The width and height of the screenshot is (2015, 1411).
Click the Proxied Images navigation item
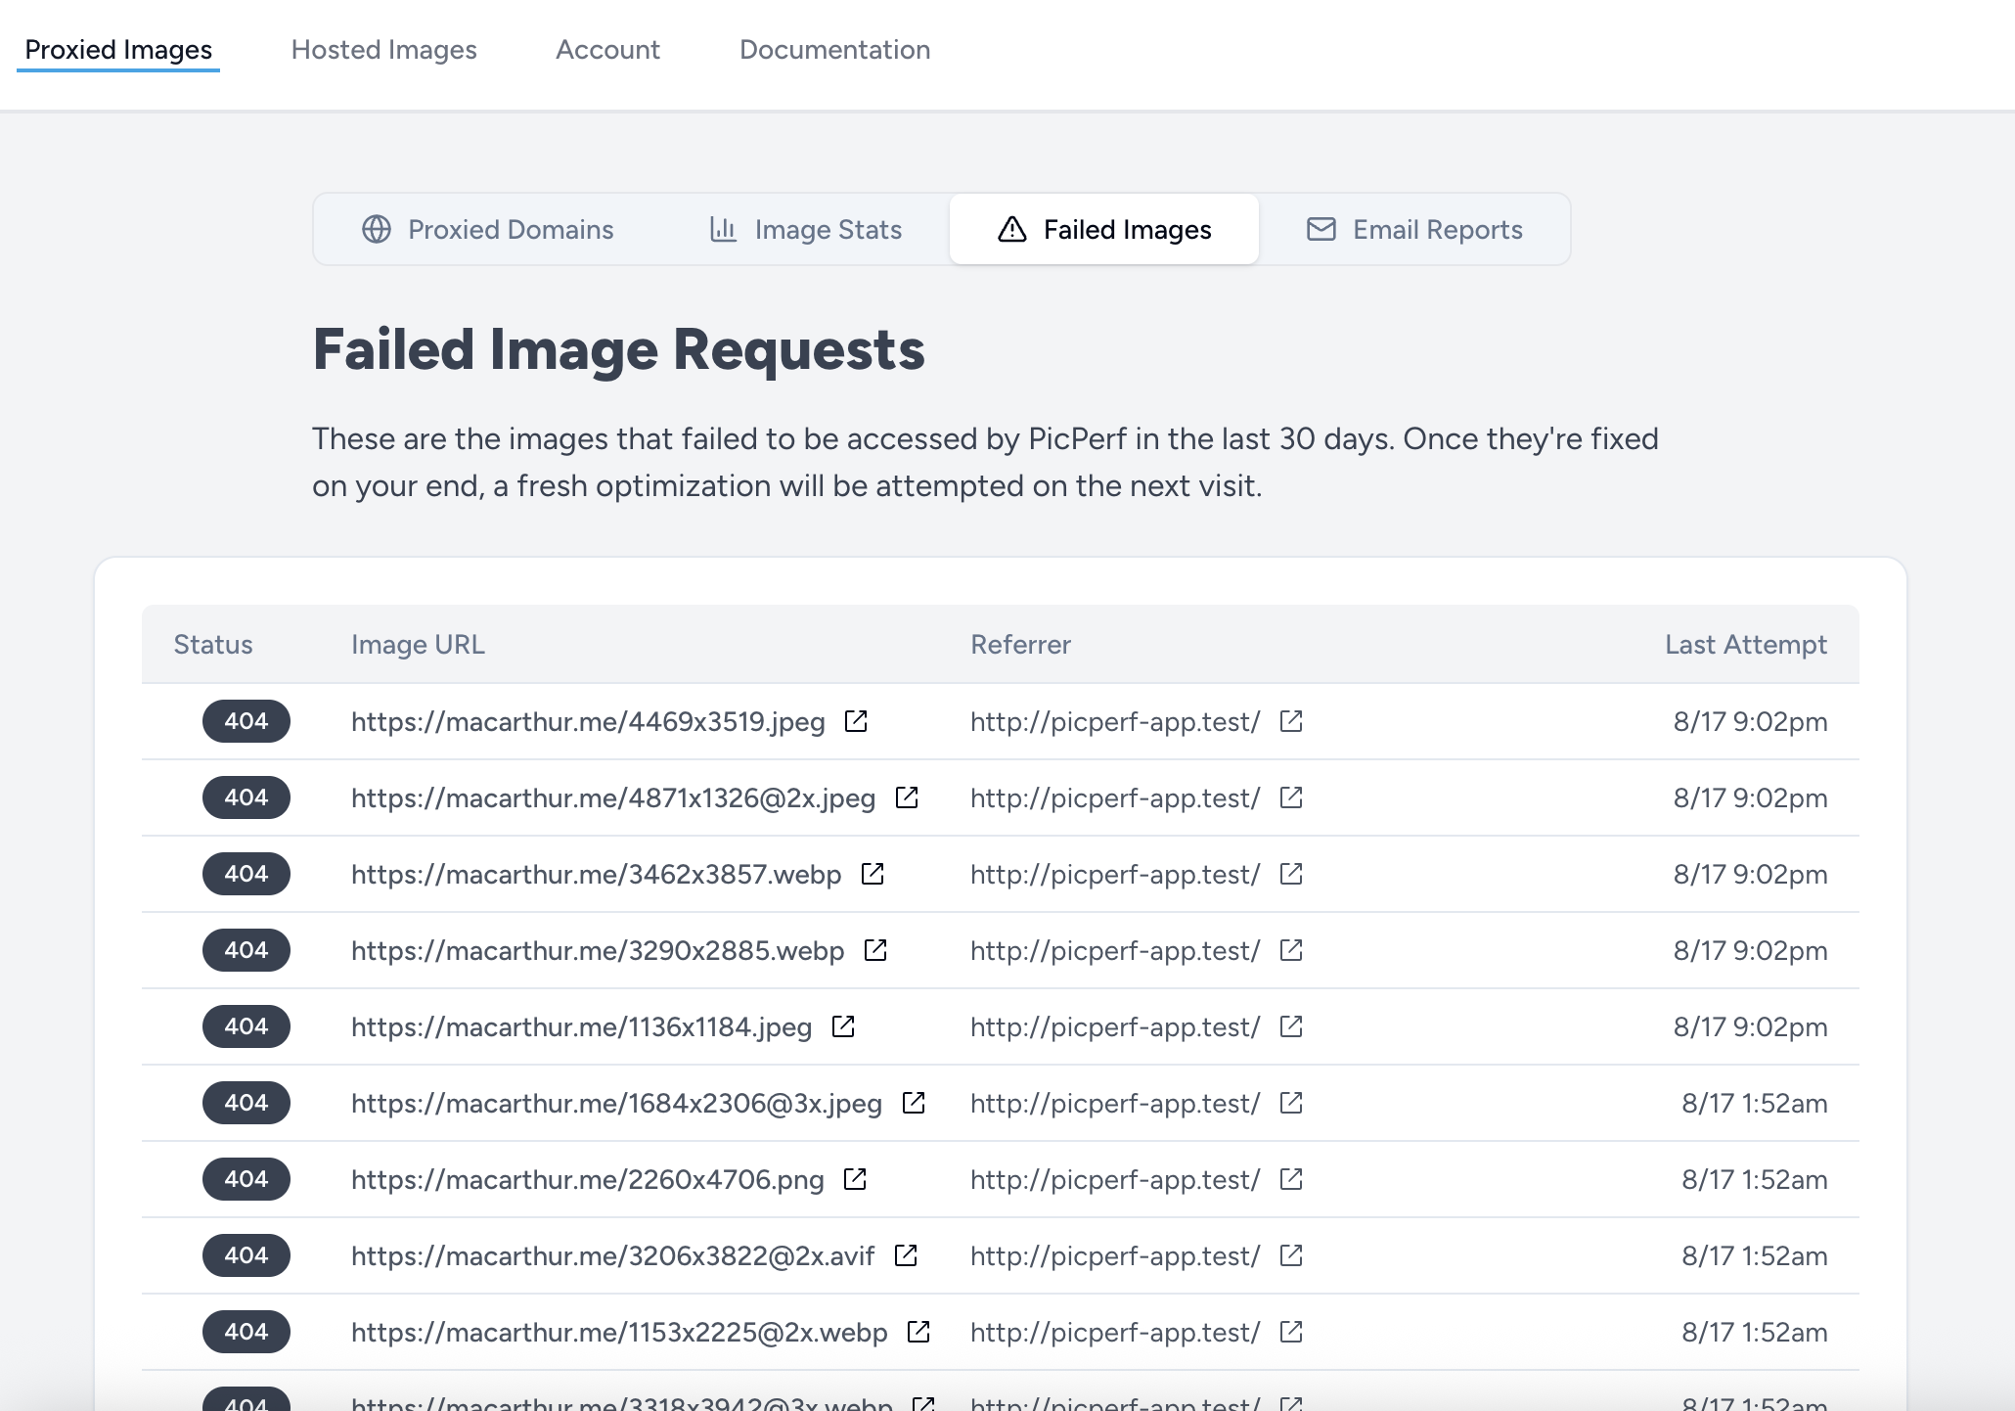tap(118, 50)
